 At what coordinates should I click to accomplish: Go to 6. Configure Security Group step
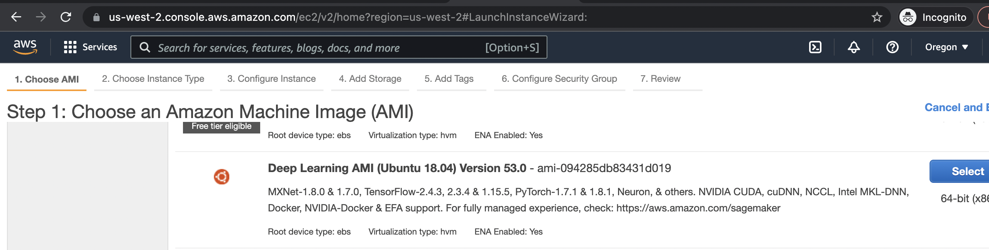[559, 79]
